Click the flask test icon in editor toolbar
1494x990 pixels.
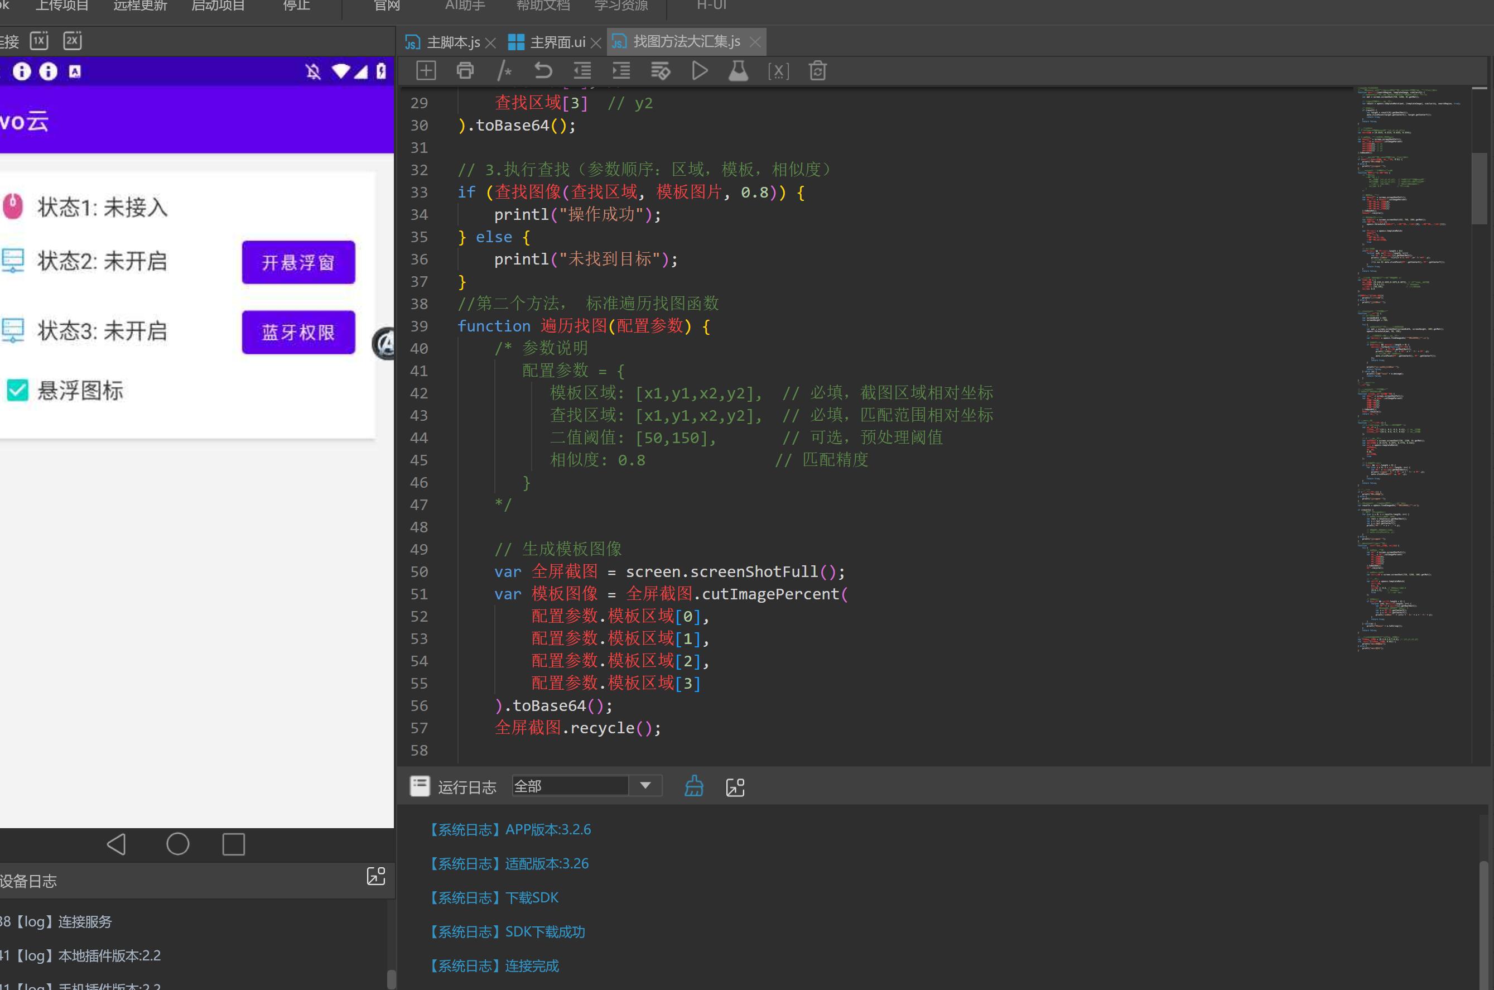[739, 71]
